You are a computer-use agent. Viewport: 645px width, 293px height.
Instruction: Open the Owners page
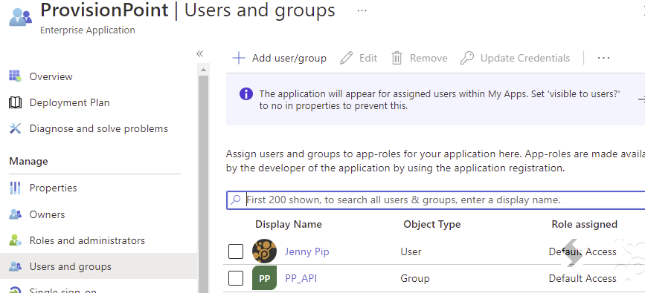48,214
